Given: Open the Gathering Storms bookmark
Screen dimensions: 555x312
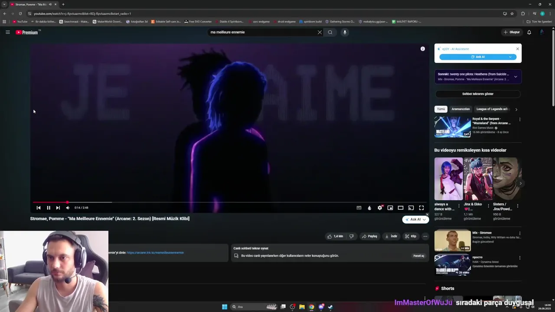Looking at the screenshot, I should [x=340, y=21].
